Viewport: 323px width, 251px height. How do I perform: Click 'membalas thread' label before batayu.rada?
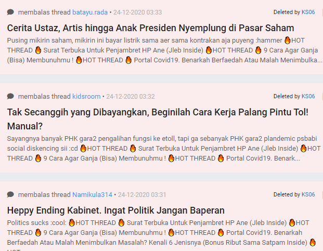44,12
